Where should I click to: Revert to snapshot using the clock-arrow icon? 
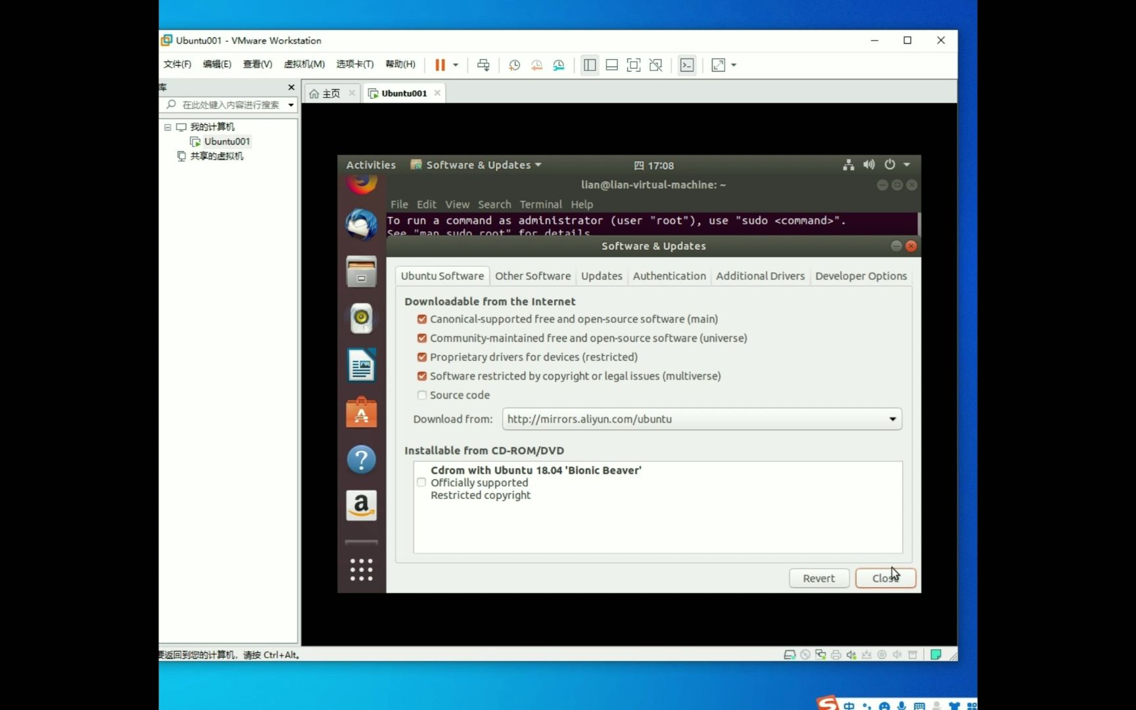point(537,64)
